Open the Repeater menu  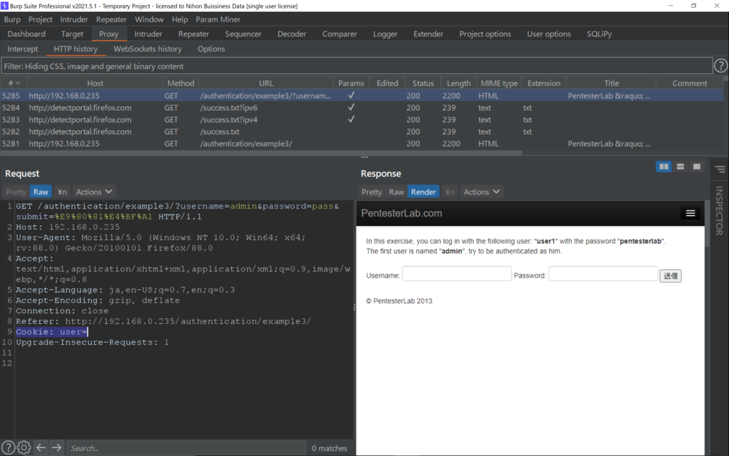[x=111, y=19]
